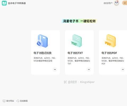Click the 金舟软件 Kingshiper watermark logo
Viewport: 127px width, 106px height.
[x=79, y=82]
